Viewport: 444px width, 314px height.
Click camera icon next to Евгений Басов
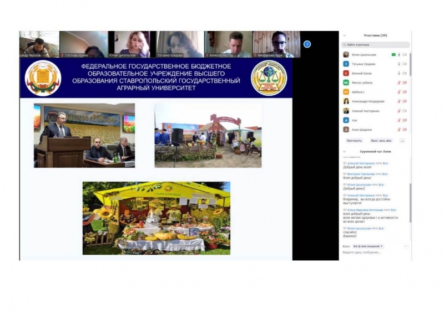point(405,73)
